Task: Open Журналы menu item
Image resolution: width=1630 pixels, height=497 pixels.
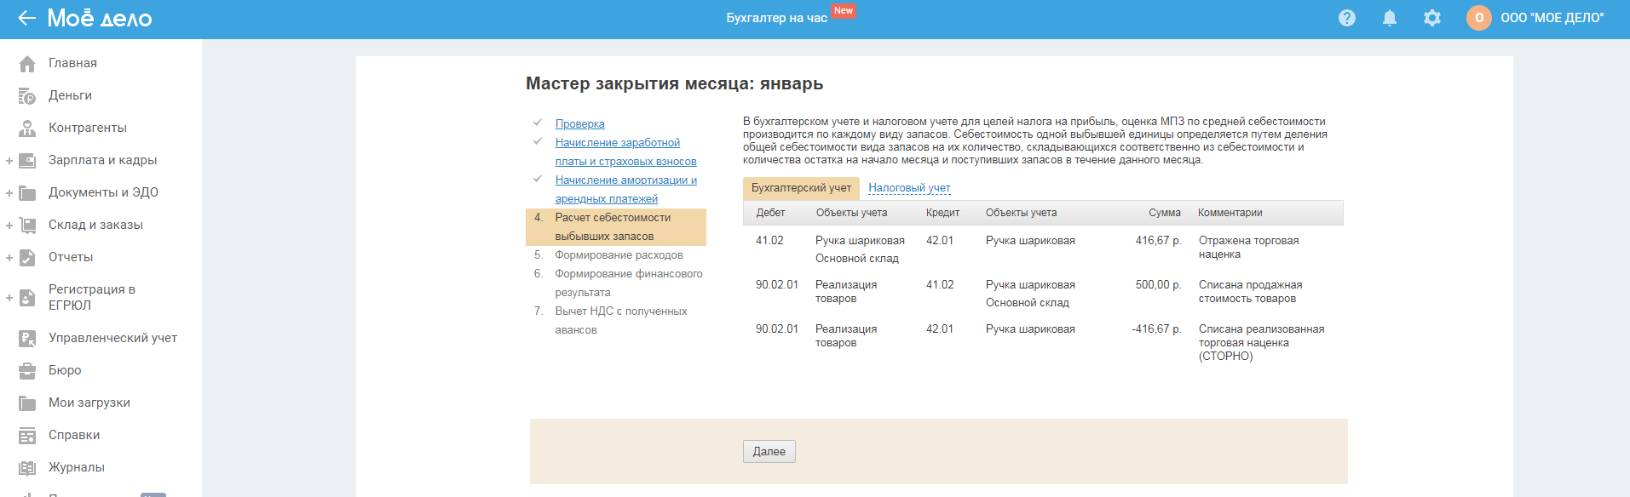Action: 77,467
